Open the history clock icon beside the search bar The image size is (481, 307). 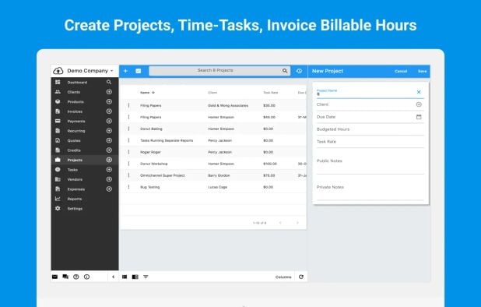click(299, 71)
